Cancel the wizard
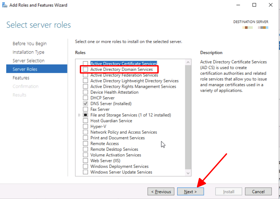 tap(258, 192)
